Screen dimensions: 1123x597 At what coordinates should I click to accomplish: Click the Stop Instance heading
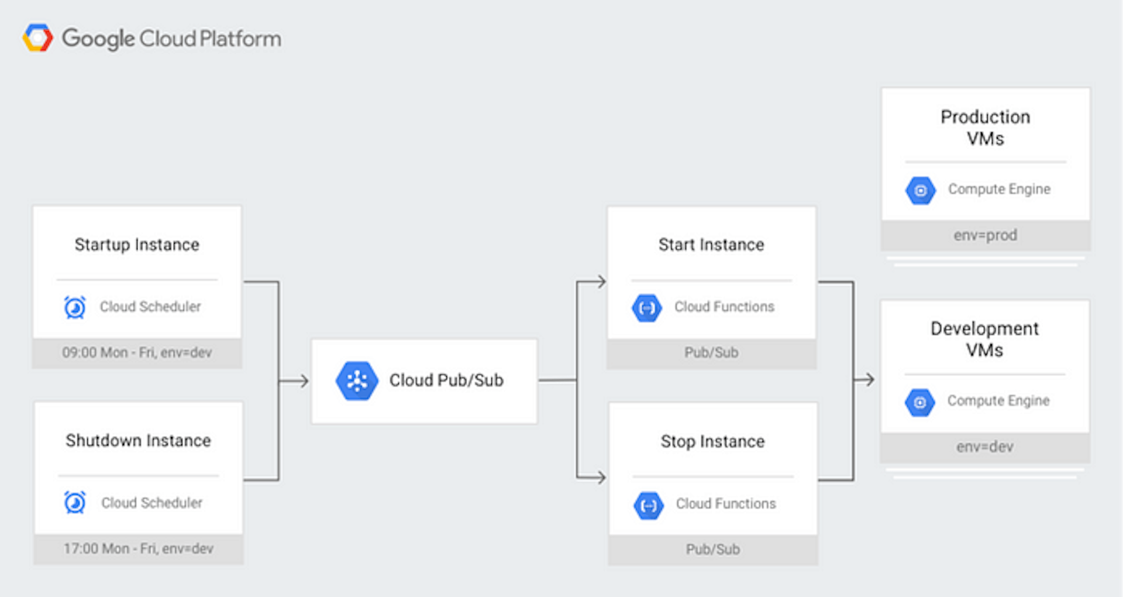point(712,441)
